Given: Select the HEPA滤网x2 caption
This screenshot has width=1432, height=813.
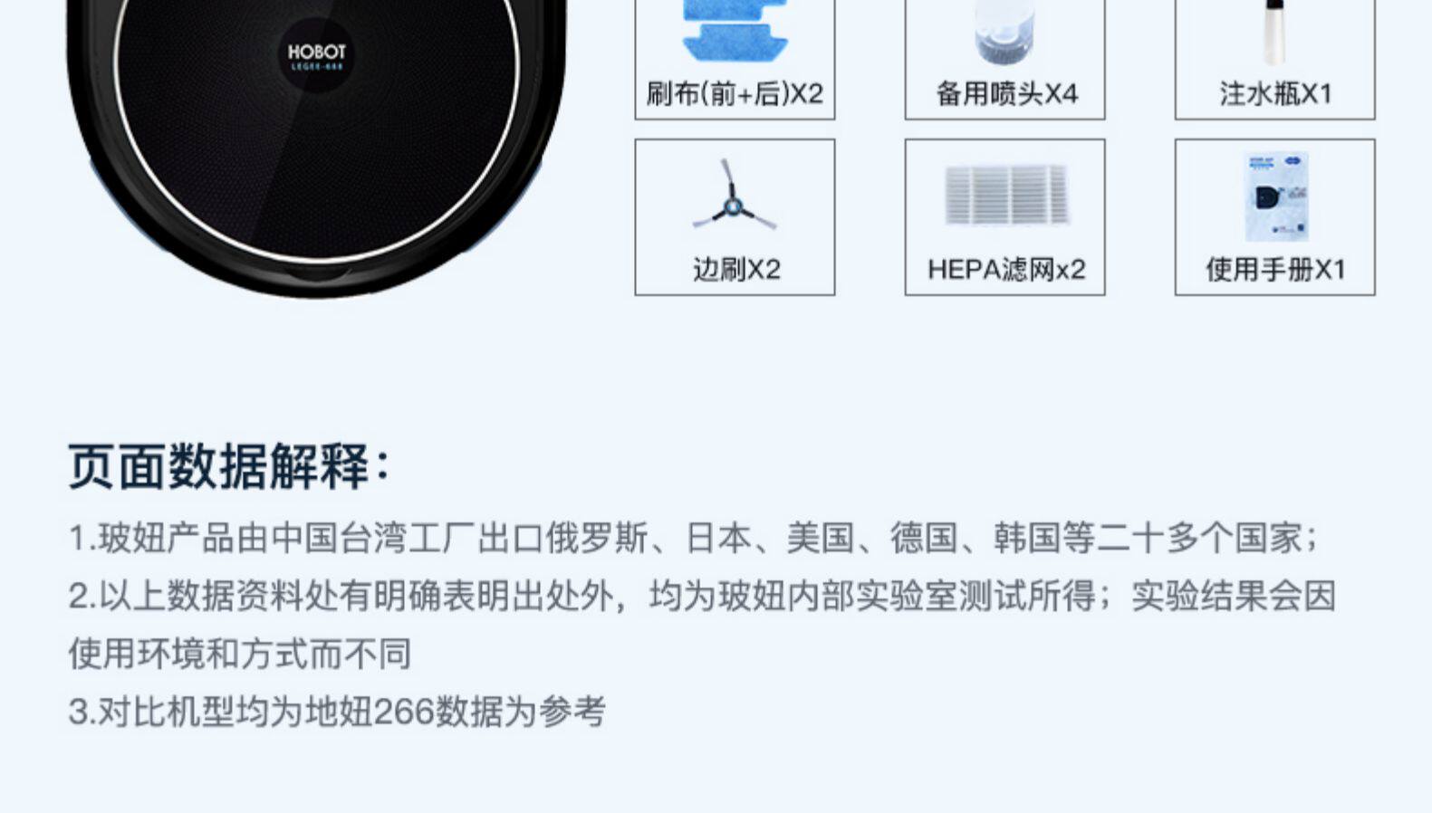Looking at the screenshot, I should point(1006,269).
